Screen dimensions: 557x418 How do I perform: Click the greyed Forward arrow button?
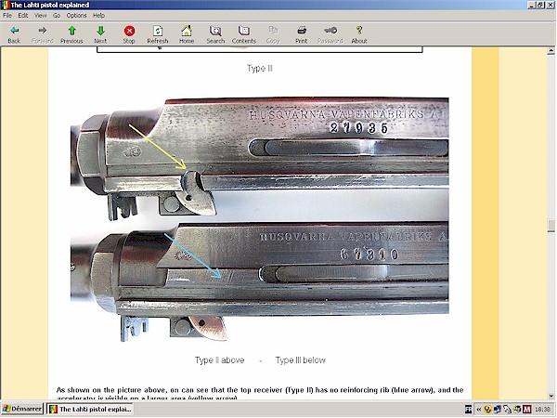click(43, 34)
